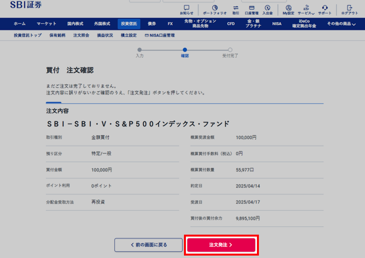Image resolution: width=365 pixels, height=258 pixels.
Task: Open the 口座管理 account management icon
Action: pos(252,10)
